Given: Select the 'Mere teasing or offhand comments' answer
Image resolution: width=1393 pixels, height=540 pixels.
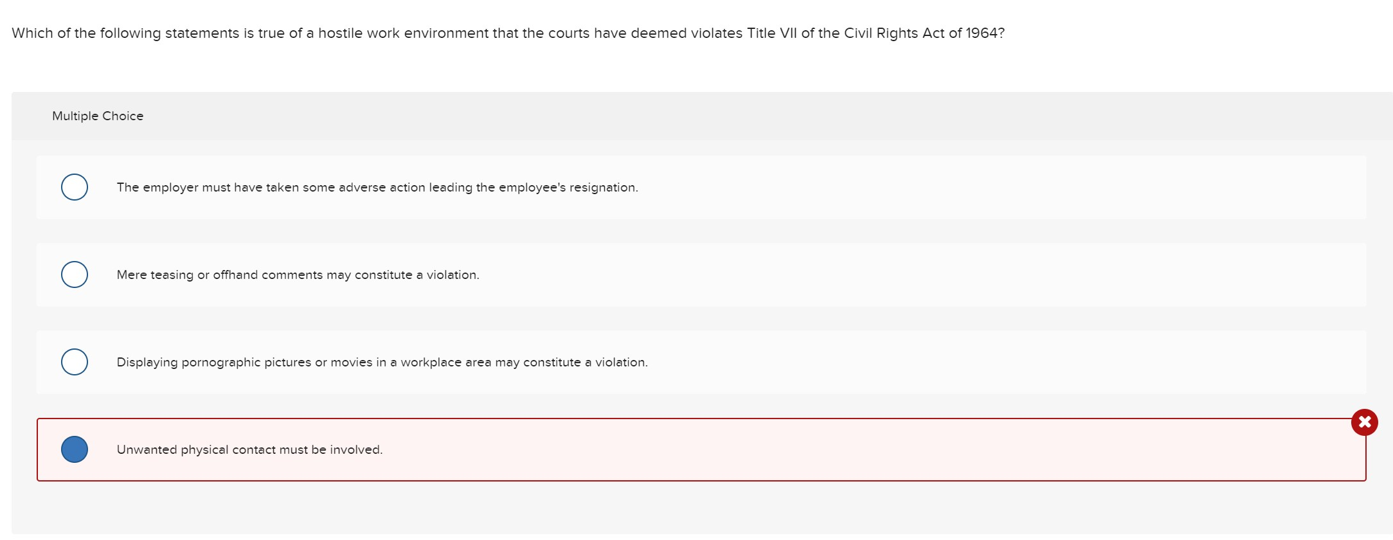Looking at the screenshot, I should (x=297, y=274).
